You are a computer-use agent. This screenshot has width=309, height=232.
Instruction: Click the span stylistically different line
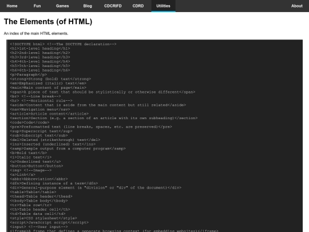click(x=102, y=92)
